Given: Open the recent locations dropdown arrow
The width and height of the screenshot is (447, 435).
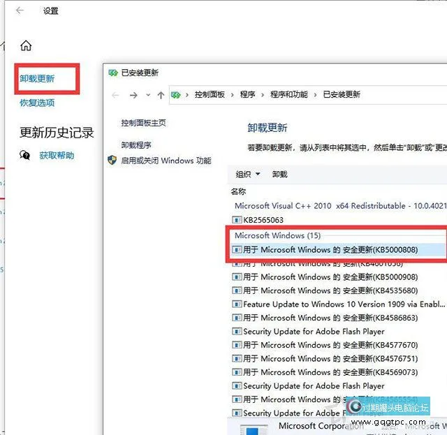Looking at the screenshot, I should 148,95.
